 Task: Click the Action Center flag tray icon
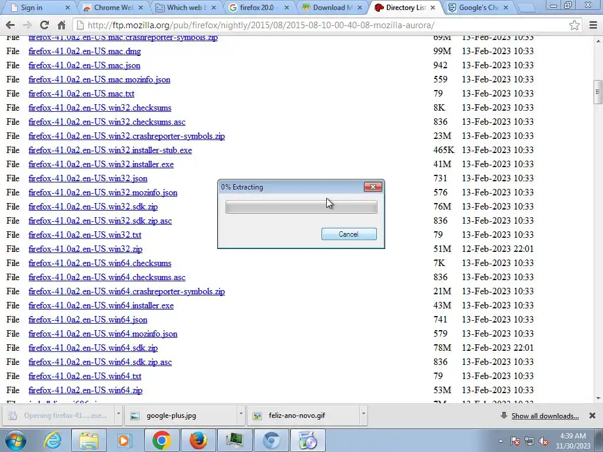pyautogui.click(x=515, y=441)
